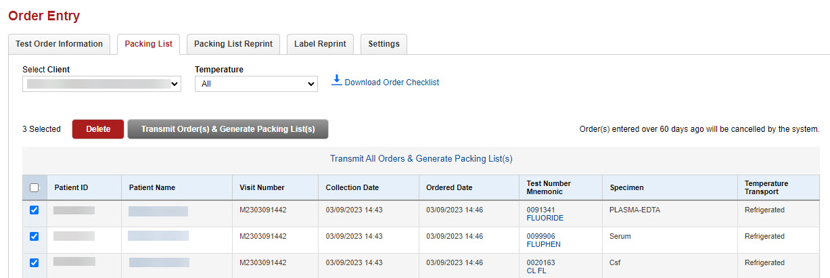830x278 pixels.
Task: Open the FLUORIDE test mnemonic link
Action: pyautogui.click(x=545, y=218)
